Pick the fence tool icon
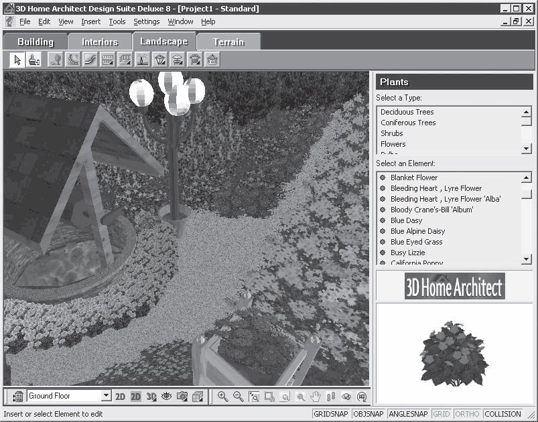Viewport: 538px width, 422px height. tap(108, 60)
